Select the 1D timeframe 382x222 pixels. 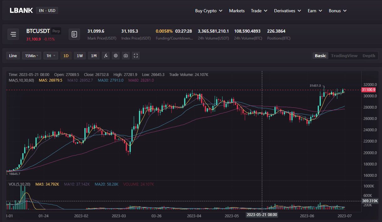66,56
